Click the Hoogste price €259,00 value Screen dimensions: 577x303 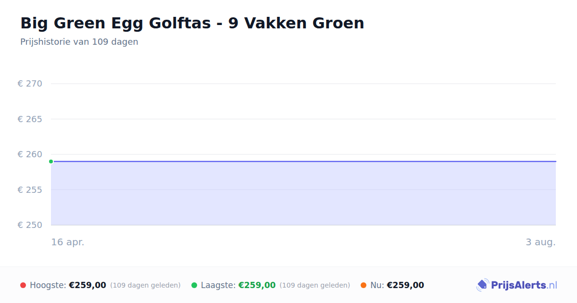(x=88, y=285)
